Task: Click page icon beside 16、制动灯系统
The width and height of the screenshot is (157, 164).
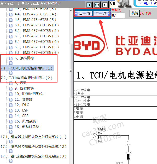Action: (11, 127)
